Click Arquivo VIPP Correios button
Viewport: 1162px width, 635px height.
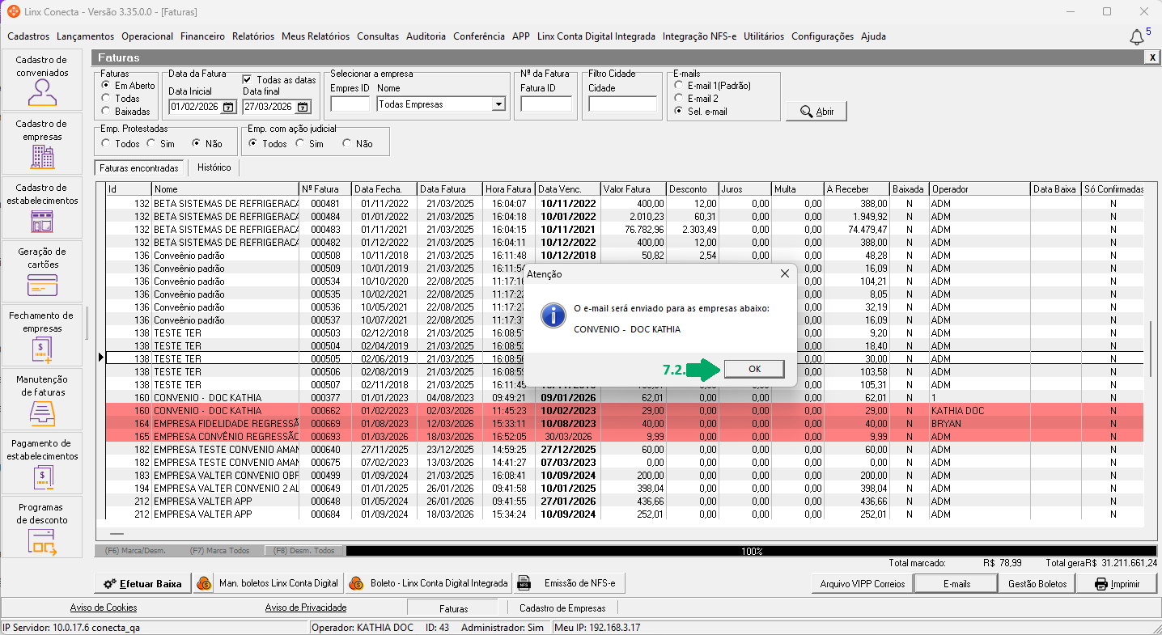click(x=863, y=584)
